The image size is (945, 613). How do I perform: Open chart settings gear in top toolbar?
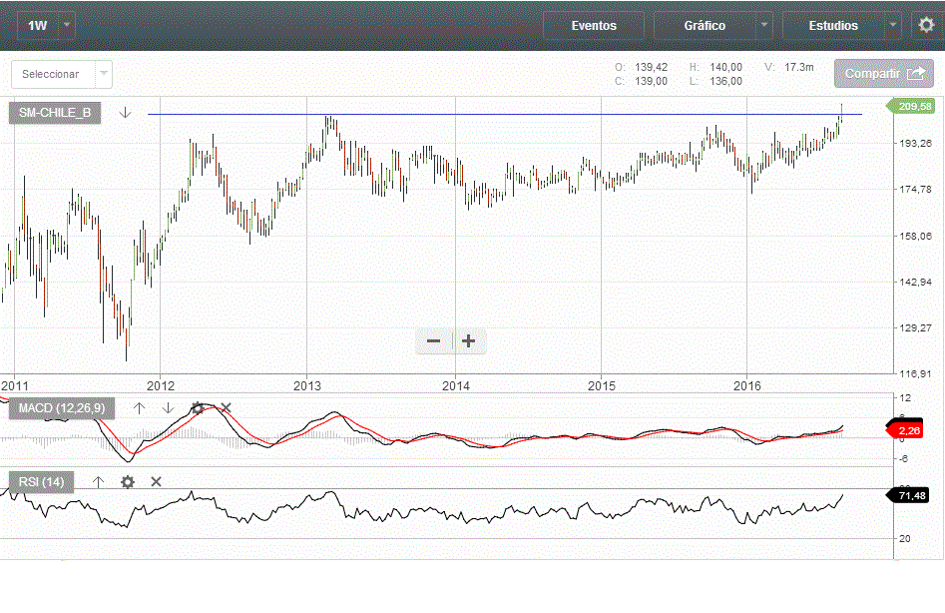926,25
